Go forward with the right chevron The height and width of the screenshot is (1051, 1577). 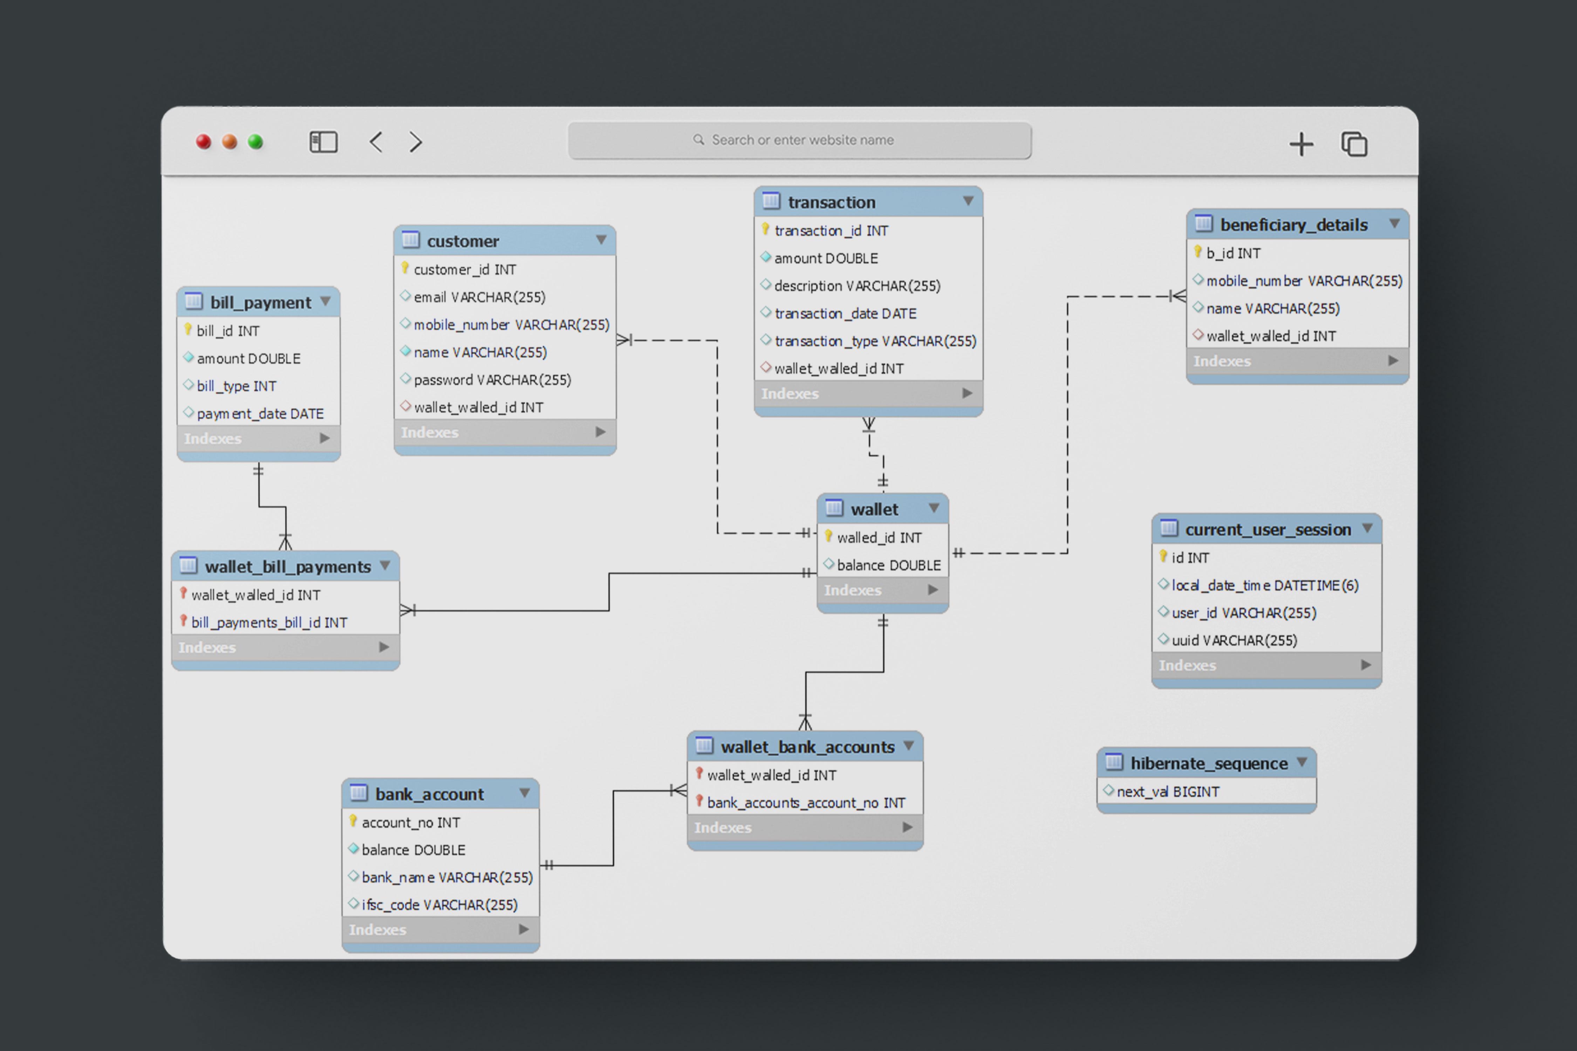click(416, 142)
